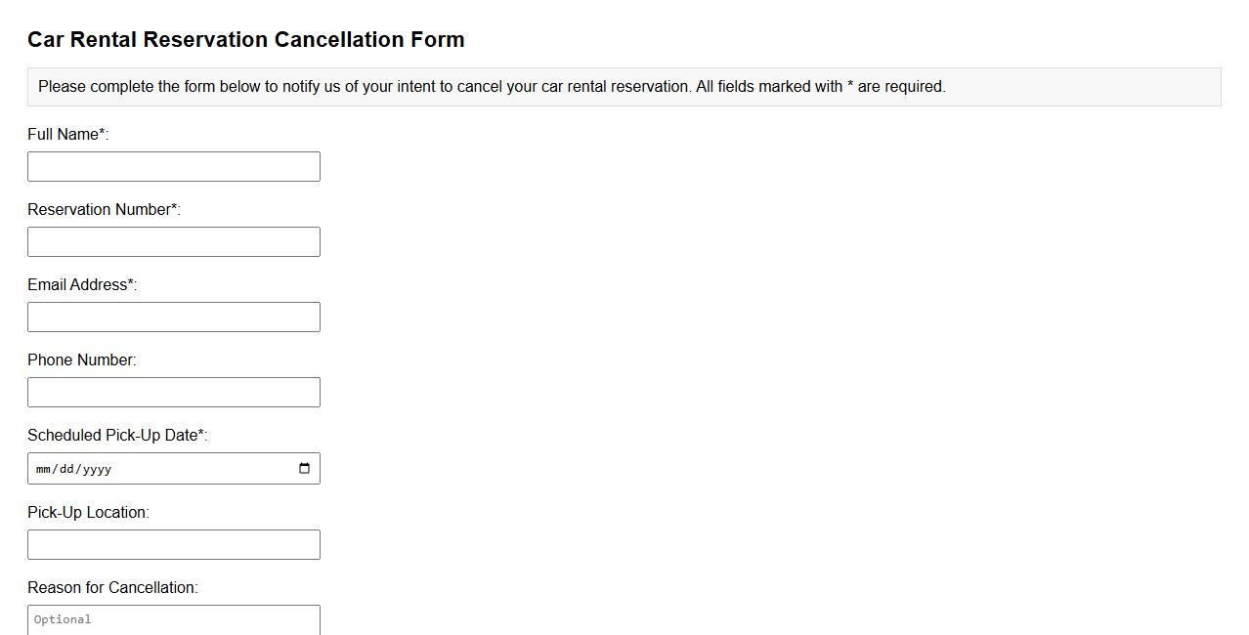
Task: Focus the Full Name input field
Action: [x=174, y=166]
